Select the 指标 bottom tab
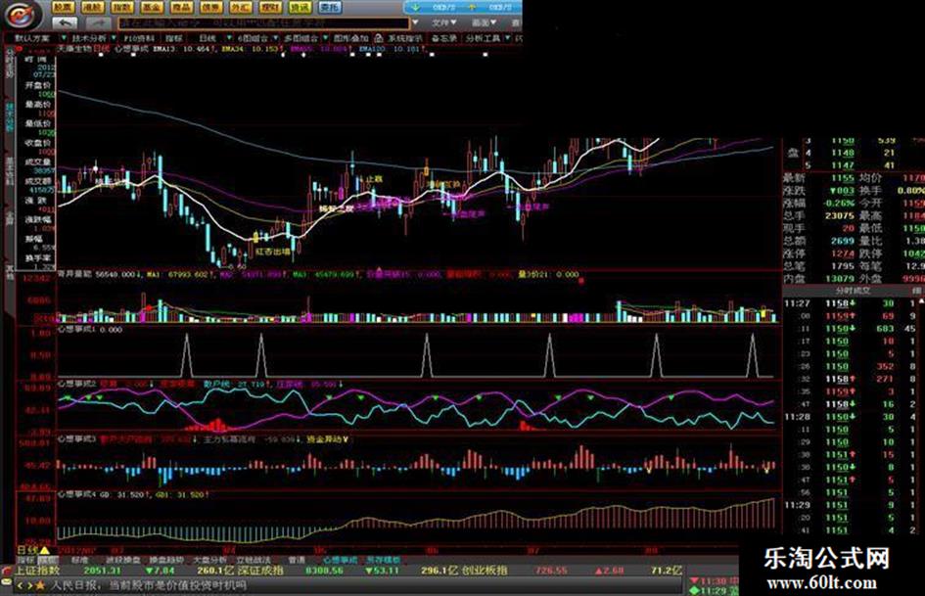This screenshot has height=596, width=925. (x=25, y=560)
